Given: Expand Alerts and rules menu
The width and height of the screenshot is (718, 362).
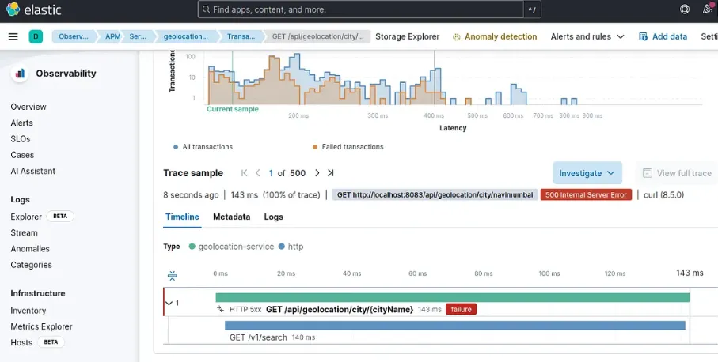Looking at the screenshot, I should [x=587, y=36].
